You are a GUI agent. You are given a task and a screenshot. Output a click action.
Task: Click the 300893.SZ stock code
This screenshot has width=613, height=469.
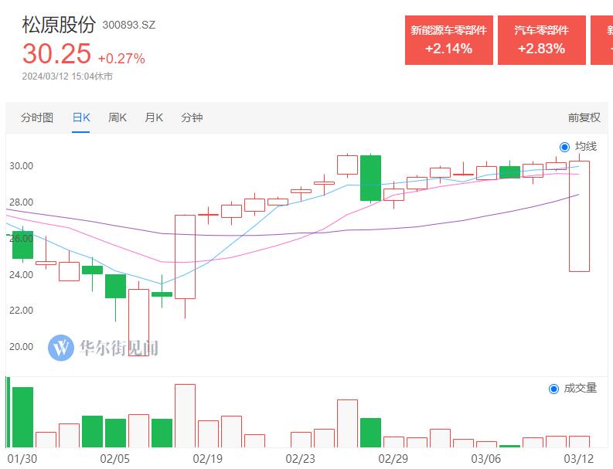tap(129, 25)
